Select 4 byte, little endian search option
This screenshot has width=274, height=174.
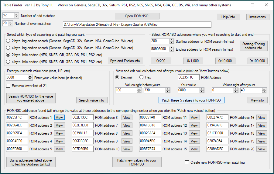click(8, 62)
